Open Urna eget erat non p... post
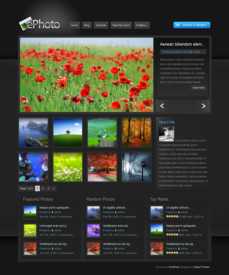Image resolution: width=229 pixels, height=275 pixels. click(x=54, y=226)
